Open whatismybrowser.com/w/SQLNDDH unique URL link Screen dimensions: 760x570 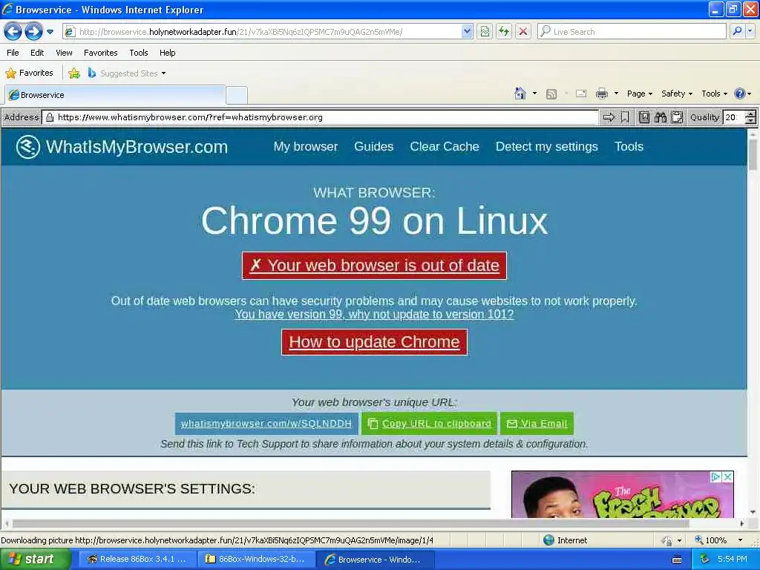pyautogui.click(x=266, y=424)
